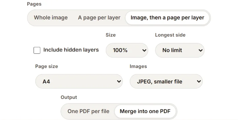This screenshot has width=238, height=120.
Task: Switch output to 'Merge into one PDF'
Action: click(x=145, y=111)
